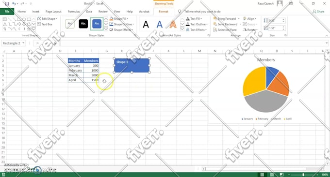Click the Months header cell
This screenshot has width=330, height=177.
(x=76, y=60)
